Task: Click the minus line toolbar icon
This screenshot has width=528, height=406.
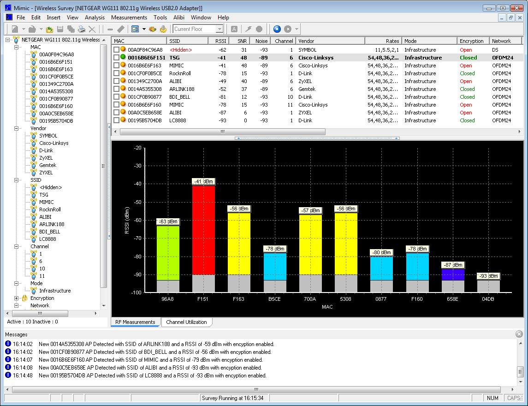Action: (110, 30)
